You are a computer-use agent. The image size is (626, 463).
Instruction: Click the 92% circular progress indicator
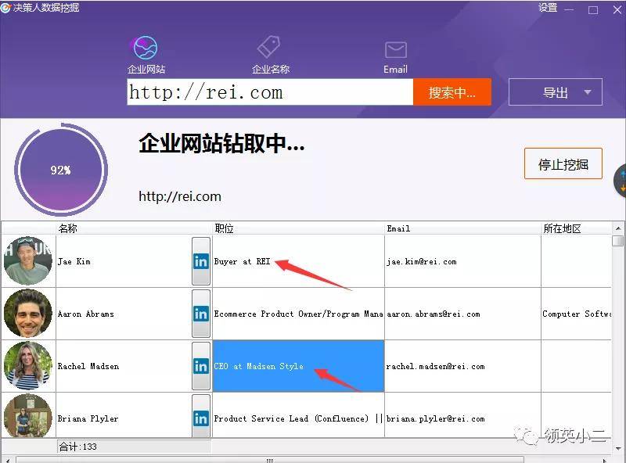click(x=61, y=170)
